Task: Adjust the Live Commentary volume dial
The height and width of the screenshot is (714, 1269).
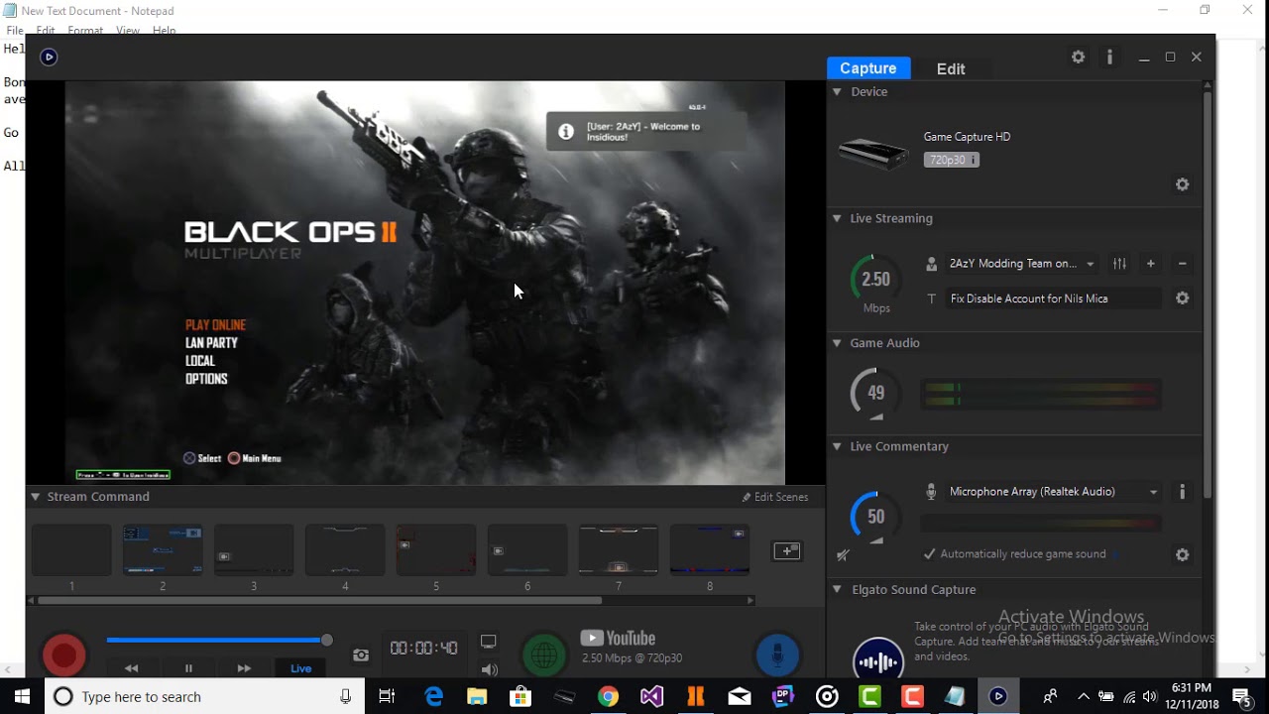Action: (876, 517)
